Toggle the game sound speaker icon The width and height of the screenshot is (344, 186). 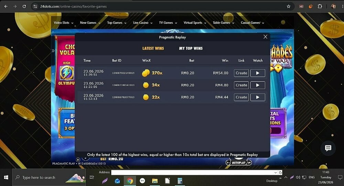tap(78, 160)
